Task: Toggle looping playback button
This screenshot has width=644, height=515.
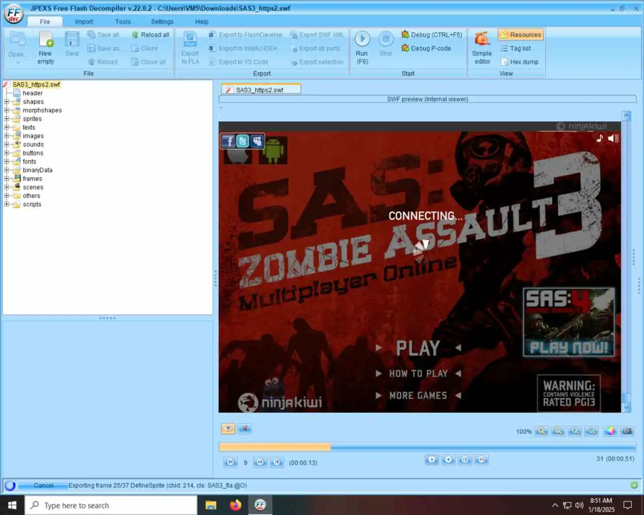Action: tap(465, 460)
